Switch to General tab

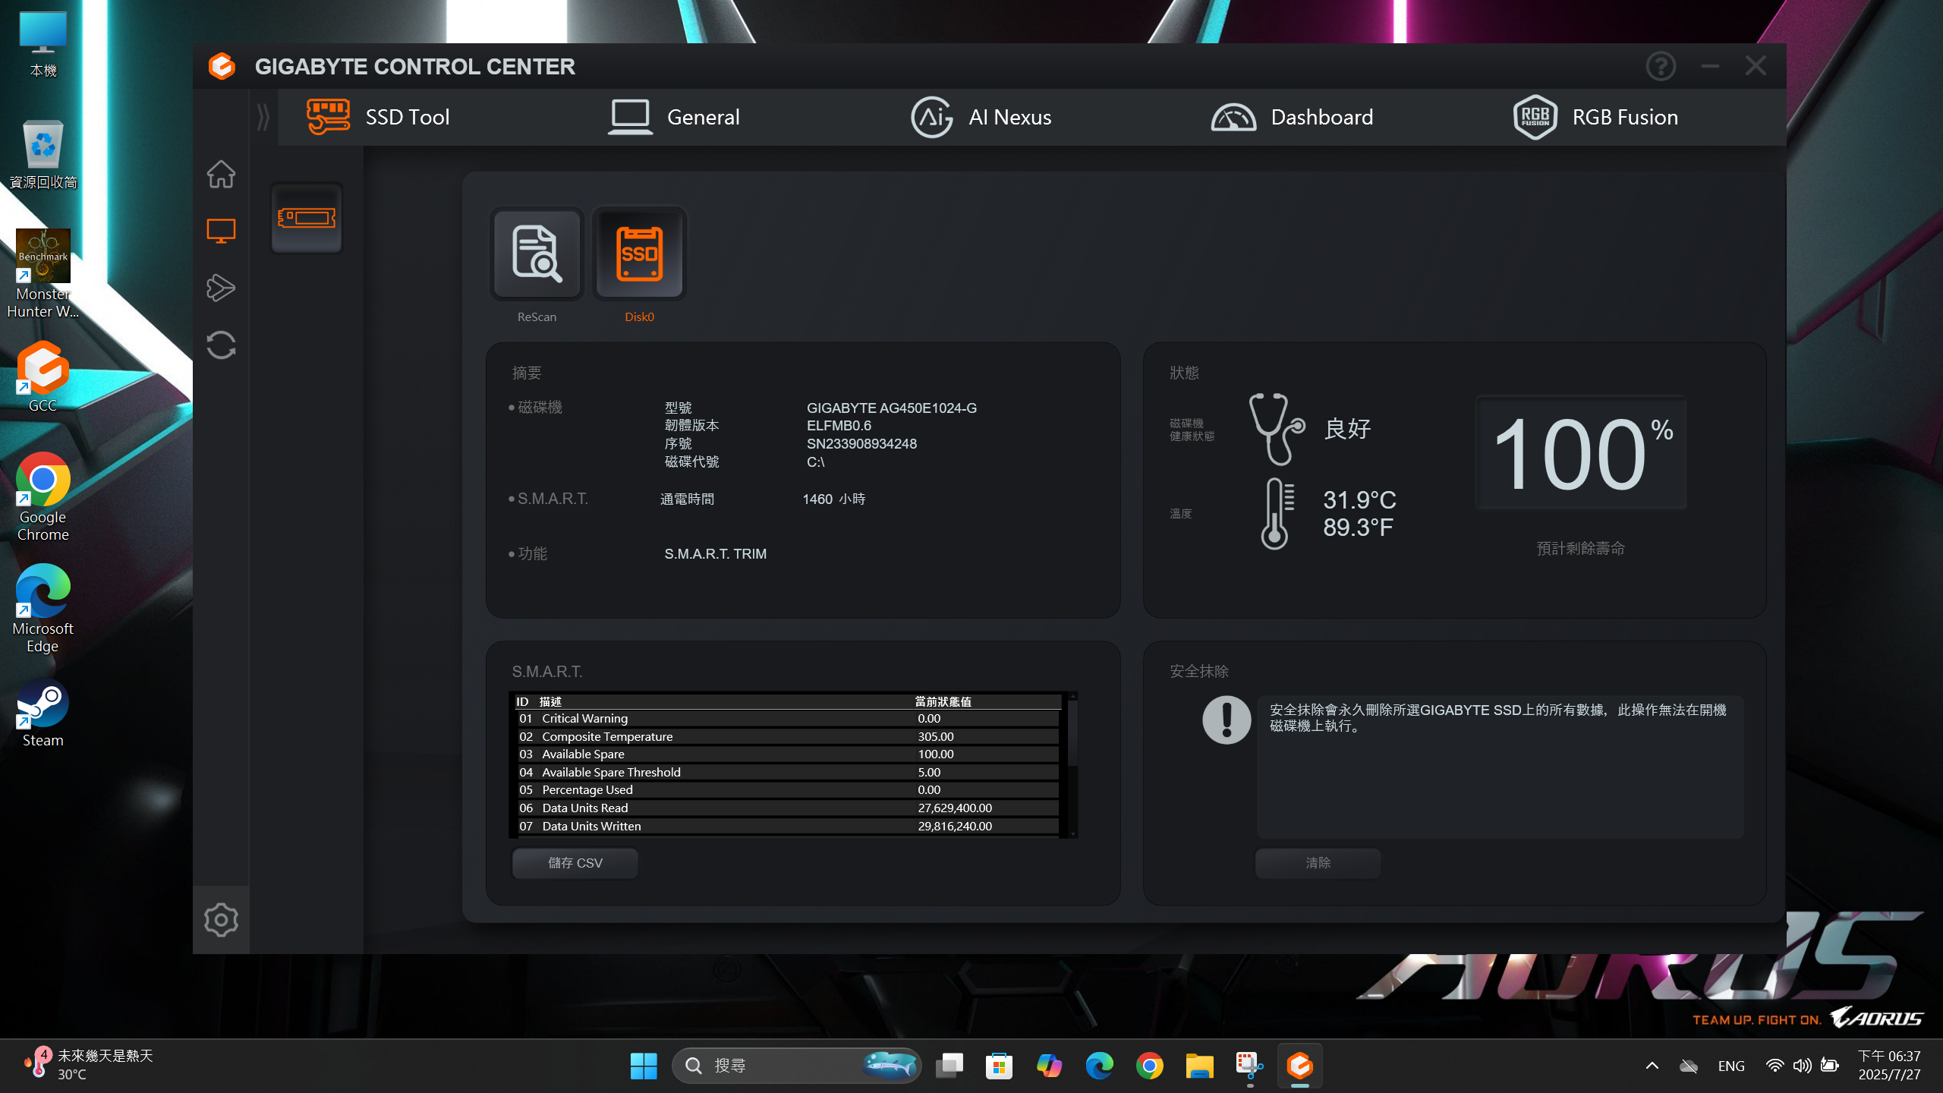click(x=673, y=118)
